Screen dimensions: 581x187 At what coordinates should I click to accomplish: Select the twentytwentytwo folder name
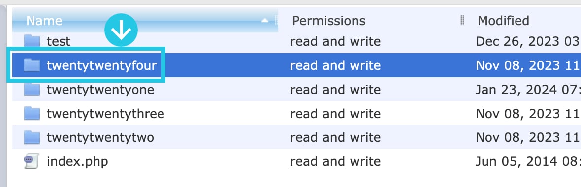pos(100,138)
